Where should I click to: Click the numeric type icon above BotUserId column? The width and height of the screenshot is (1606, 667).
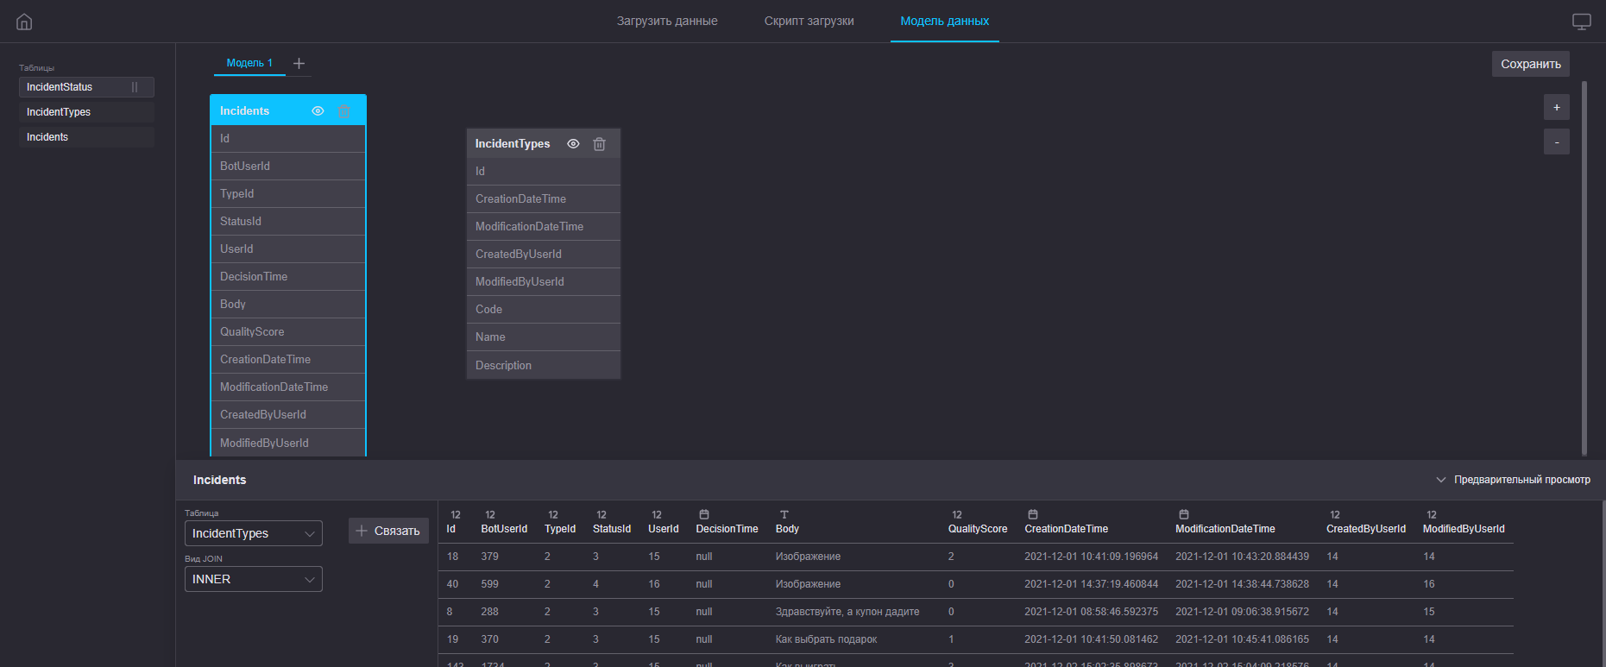pos(490,515)
